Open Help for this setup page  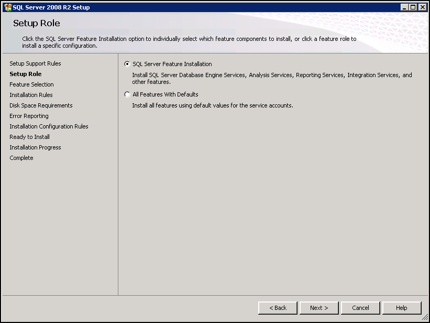(x=401, y=308)
